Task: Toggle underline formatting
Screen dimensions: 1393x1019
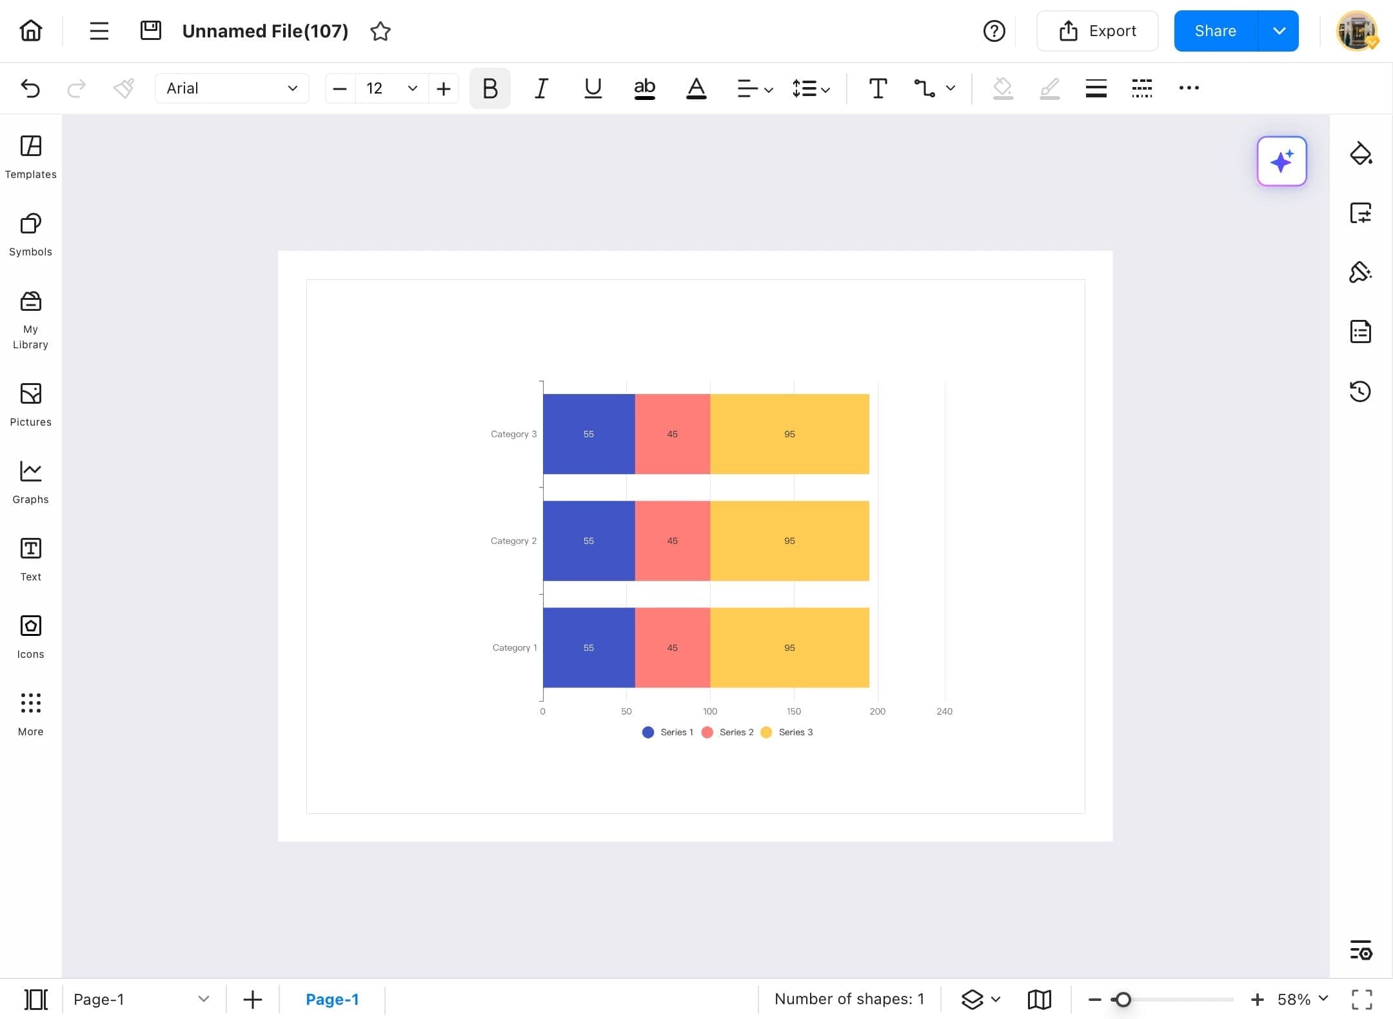Action: (x=592, y=88)
